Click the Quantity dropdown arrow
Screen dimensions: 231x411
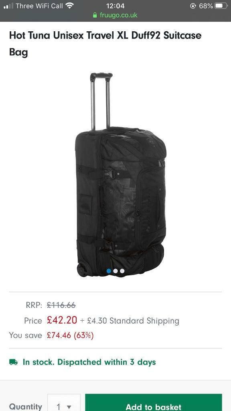[x=69, y=407]
